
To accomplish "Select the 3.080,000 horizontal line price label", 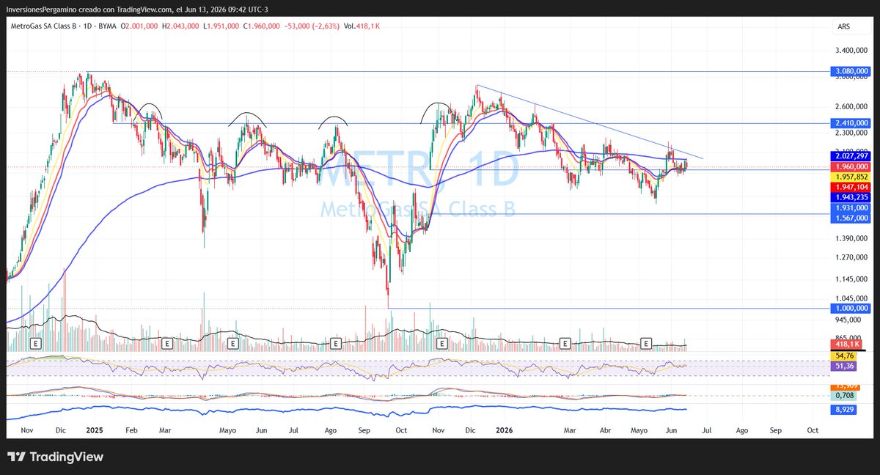I will (x=851, y=71).
